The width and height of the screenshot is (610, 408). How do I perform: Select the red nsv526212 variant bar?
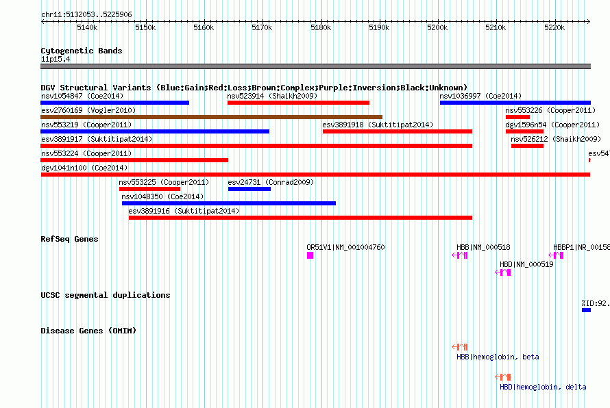(x=527, y=146)
